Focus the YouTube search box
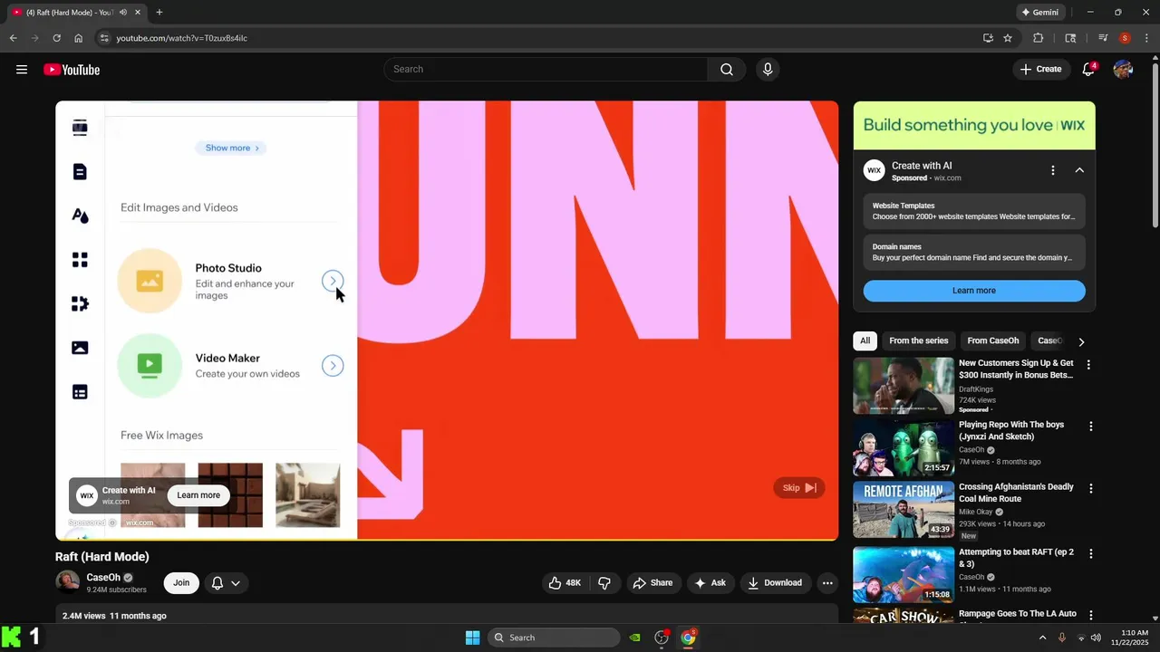The height and width of the screenshot is (652, 1160). tap(546, 70)
